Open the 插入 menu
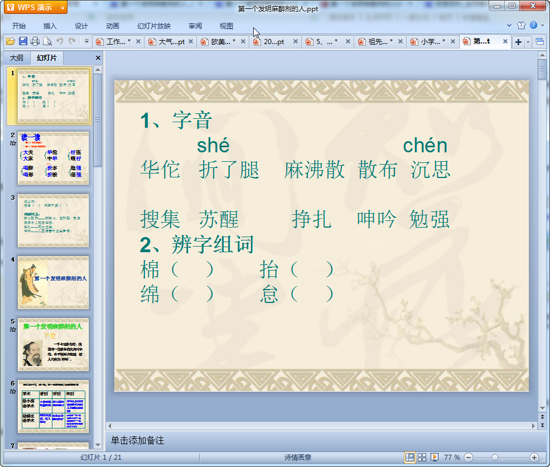Screen dimensions: 550x467 click(50, 26)
